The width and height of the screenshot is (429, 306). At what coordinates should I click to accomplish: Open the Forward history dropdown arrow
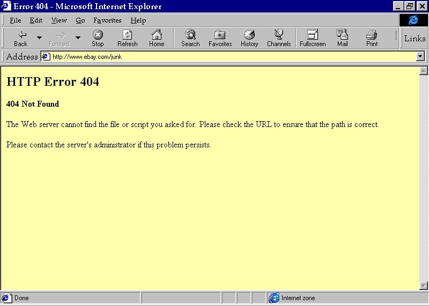click(x=78, y=38)
